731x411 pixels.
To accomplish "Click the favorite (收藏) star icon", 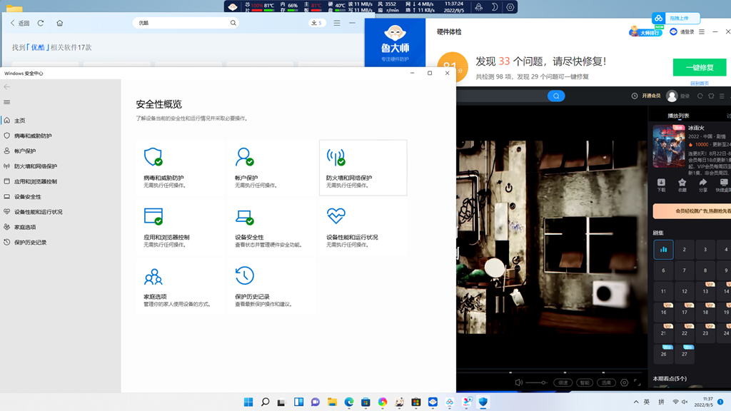I will click(682, 183).
